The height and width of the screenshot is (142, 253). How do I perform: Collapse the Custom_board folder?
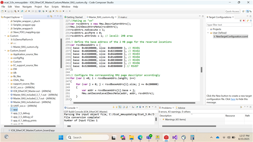(5, 50)
